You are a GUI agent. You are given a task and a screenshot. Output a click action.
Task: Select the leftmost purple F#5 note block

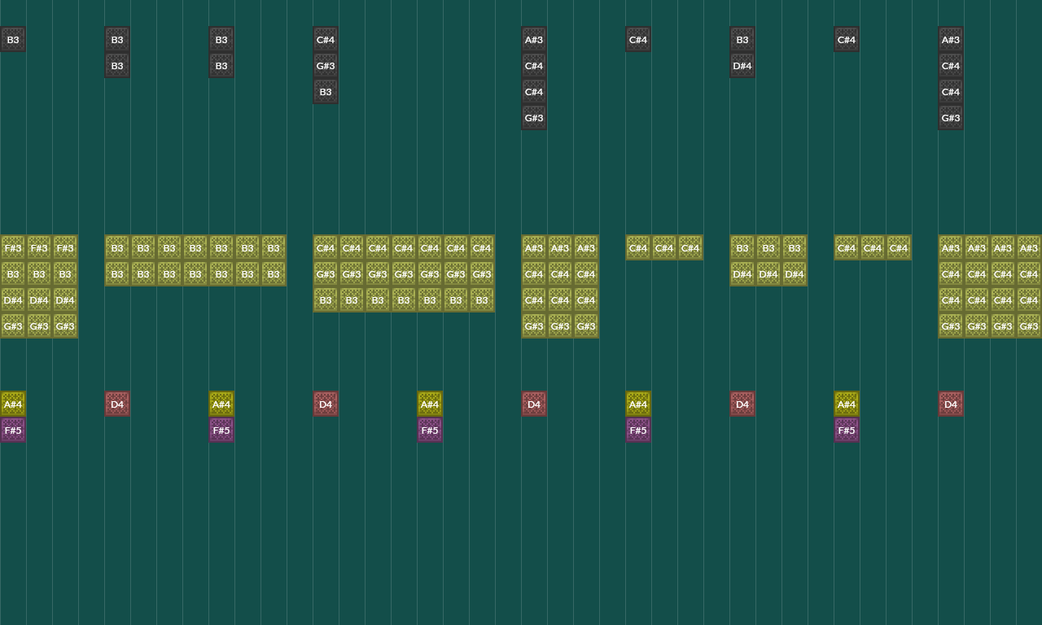point(13,431)
